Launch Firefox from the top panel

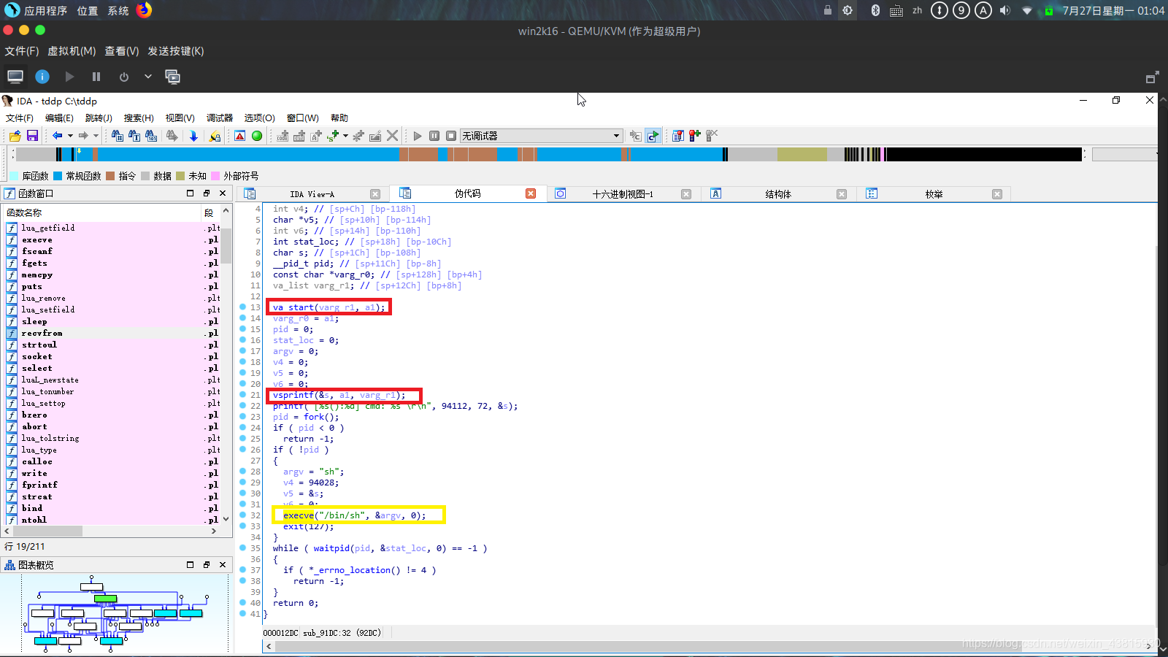tap(144, 10)
